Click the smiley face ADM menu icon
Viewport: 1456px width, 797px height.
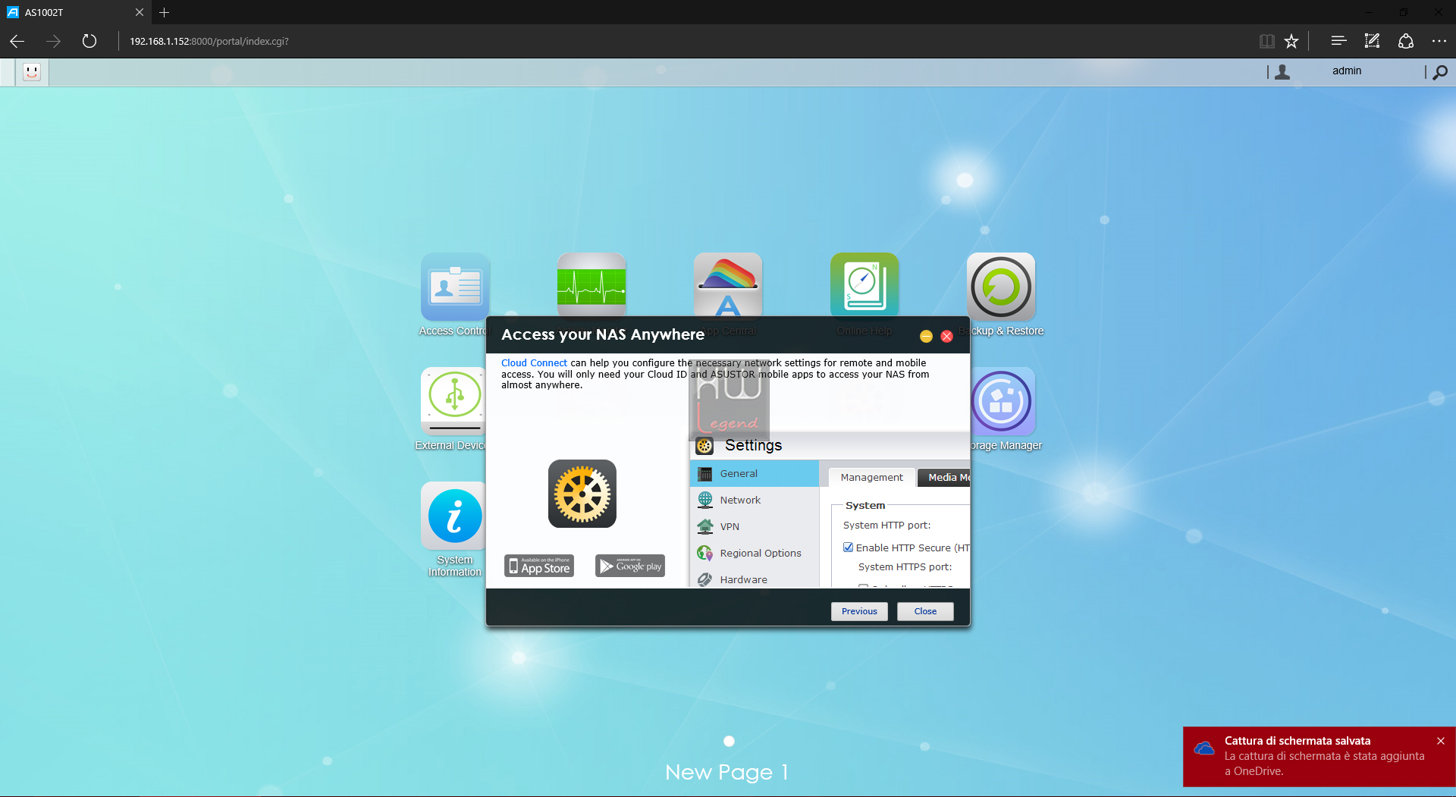click(x=32, y=72)
